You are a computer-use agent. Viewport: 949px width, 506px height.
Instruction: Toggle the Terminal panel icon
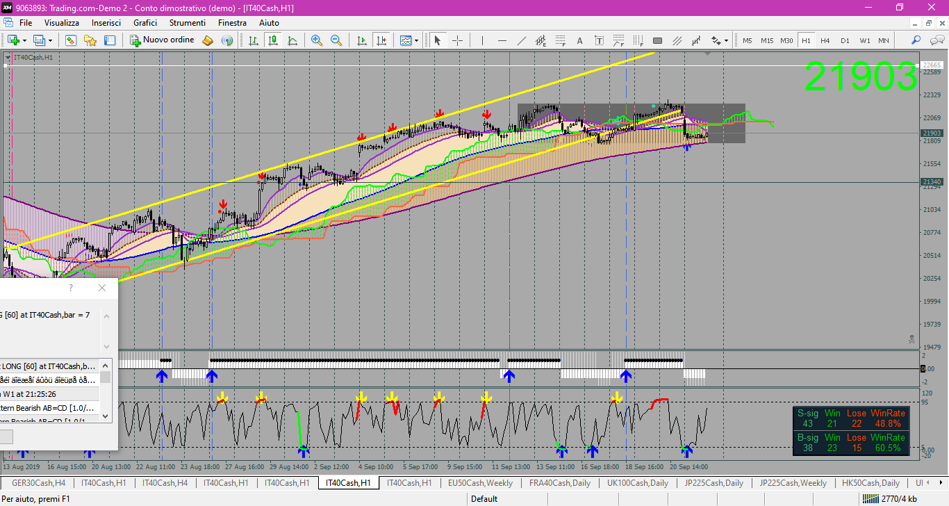109,40
